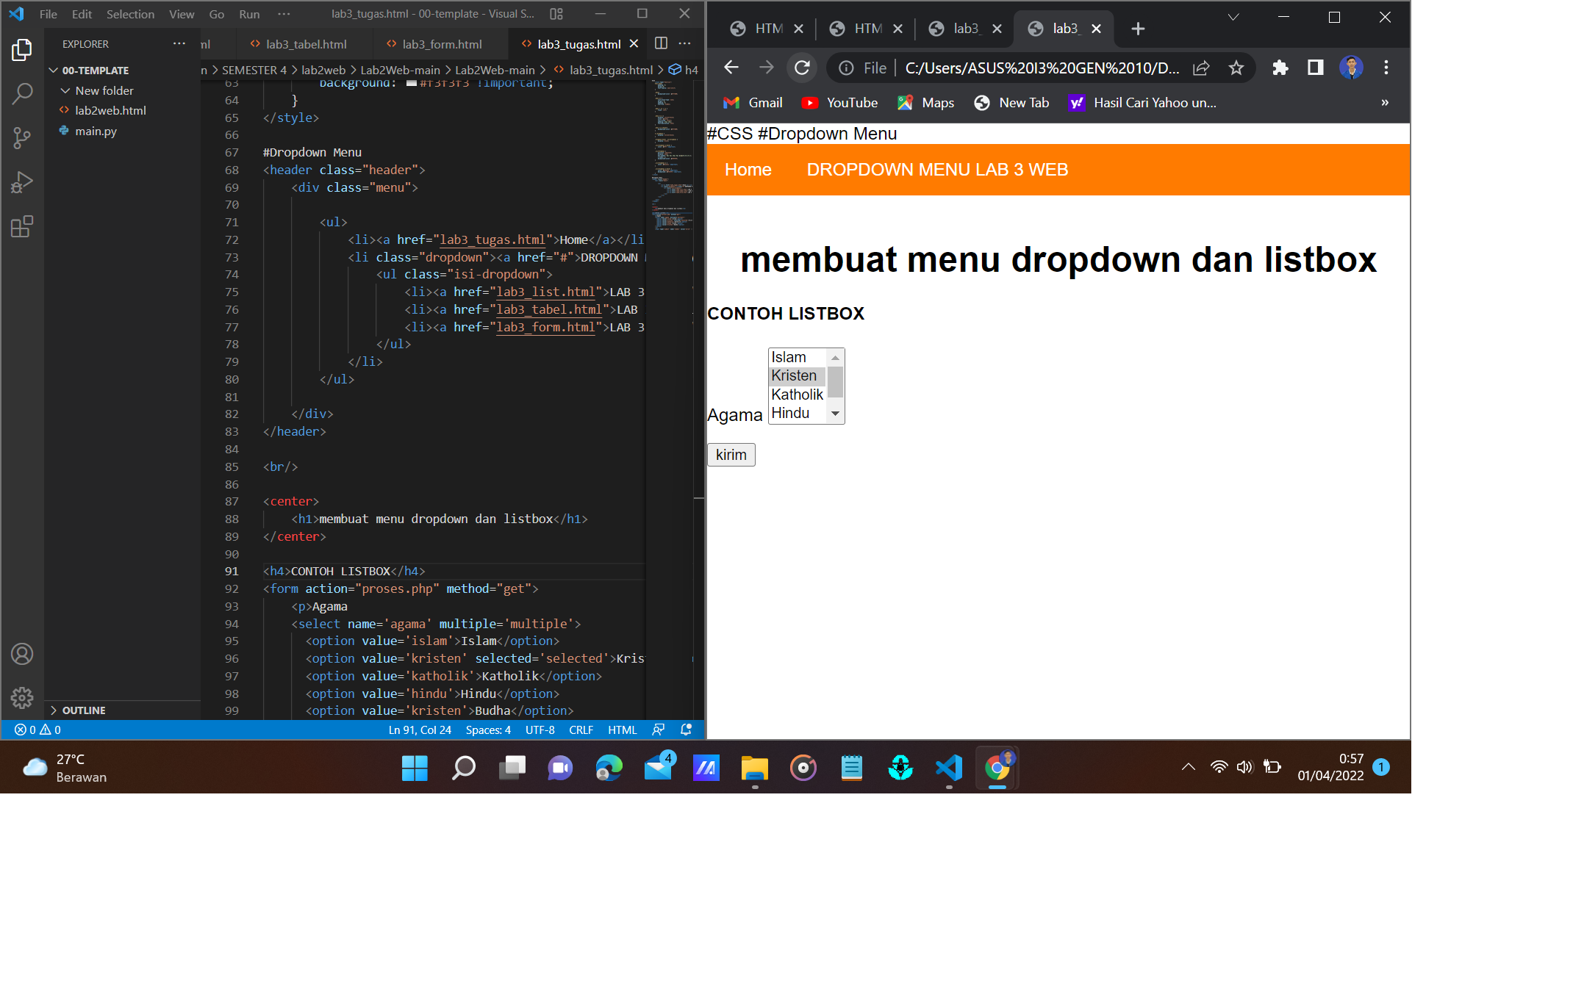Open Chrome tab search chevron

click(x=1233, y=16)
